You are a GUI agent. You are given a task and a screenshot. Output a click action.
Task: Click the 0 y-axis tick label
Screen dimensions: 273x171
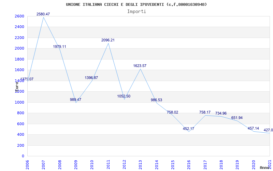(x=23, y=156)
